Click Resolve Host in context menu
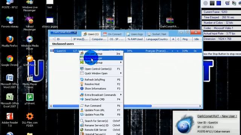 (101, 84)
